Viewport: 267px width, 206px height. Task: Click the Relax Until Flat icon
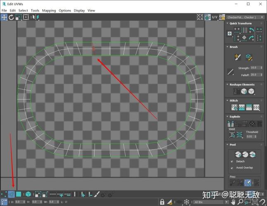pyautogui.click(x=244, y=91)
